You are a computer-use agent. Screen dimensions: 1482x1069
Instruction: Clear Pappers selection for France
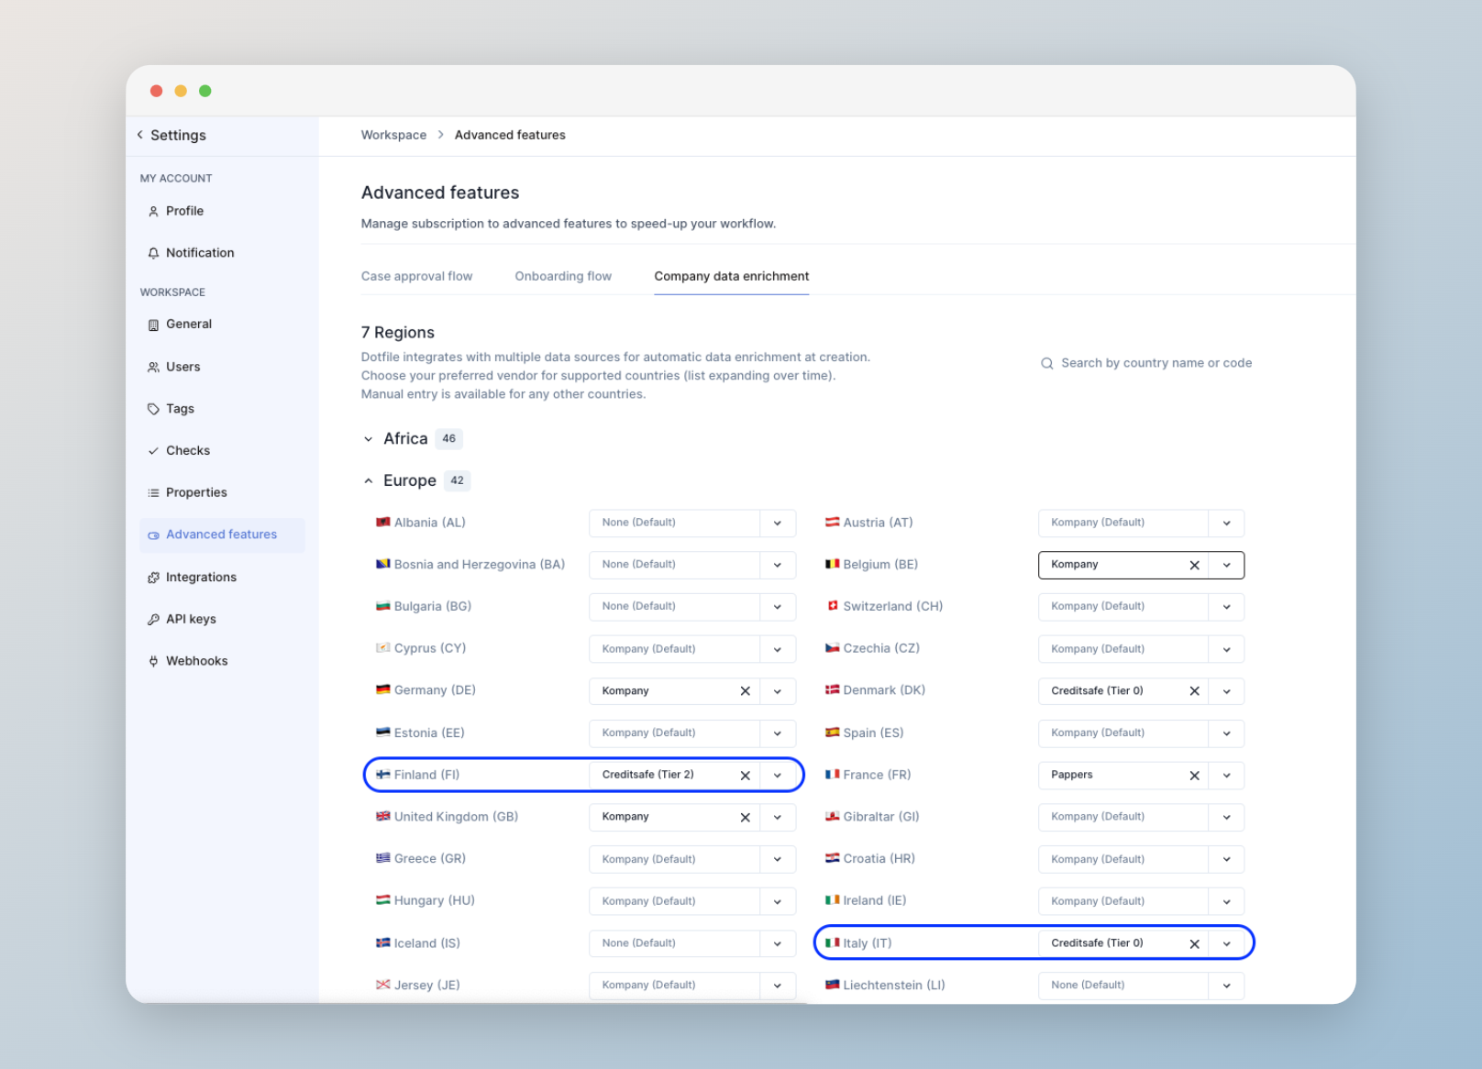tap(1194, 776)
